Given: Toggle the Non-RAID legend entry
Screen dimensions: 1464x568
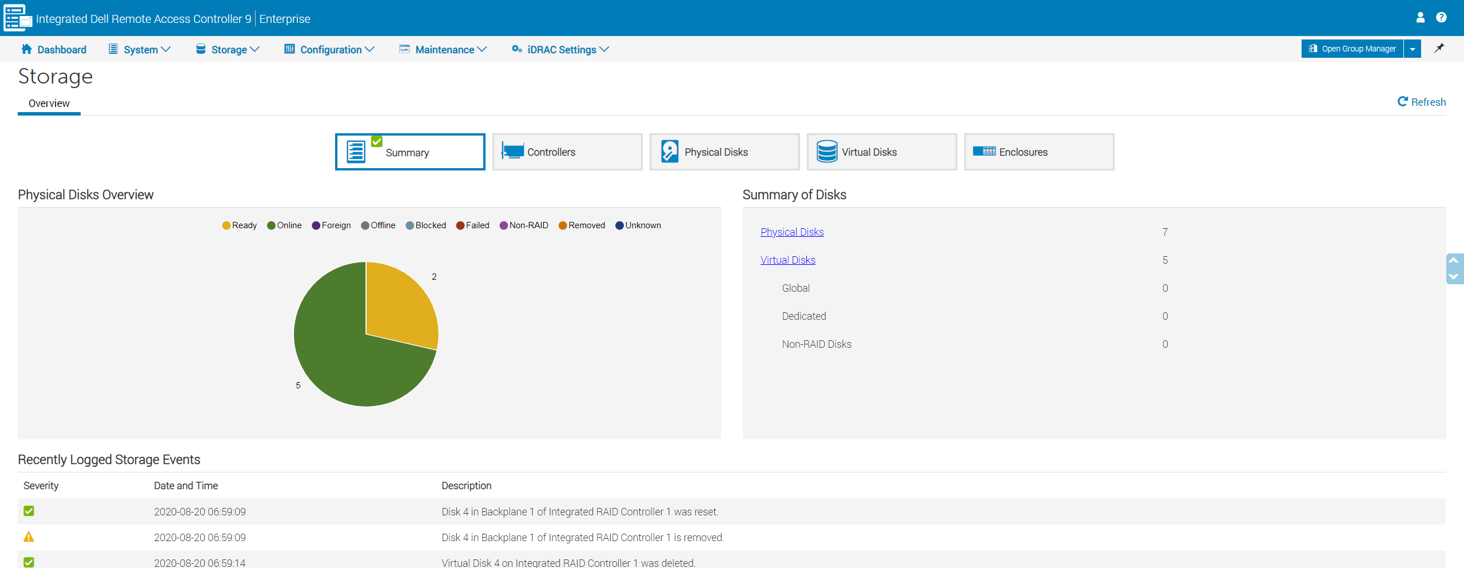Looking at the screenshot, I should click(x=524, y=225).
